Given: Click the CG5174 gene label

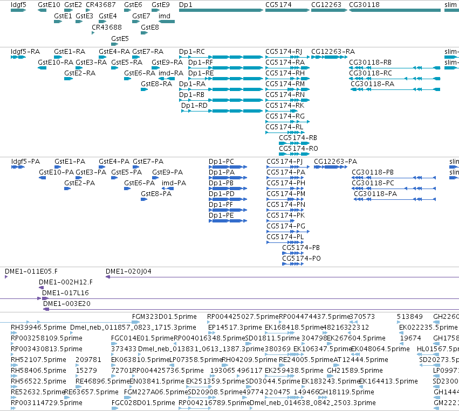Looking at the screenshot, I should coord(278,5).
